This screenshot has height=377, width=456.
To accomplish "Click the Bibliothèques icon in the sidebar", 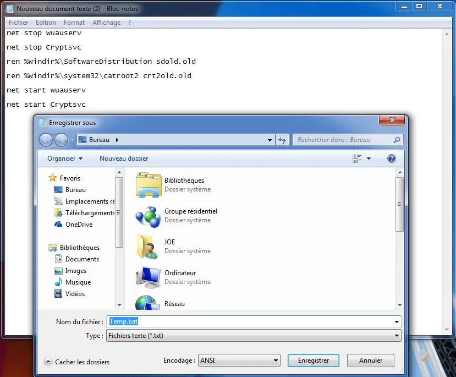I will [53, 248].
